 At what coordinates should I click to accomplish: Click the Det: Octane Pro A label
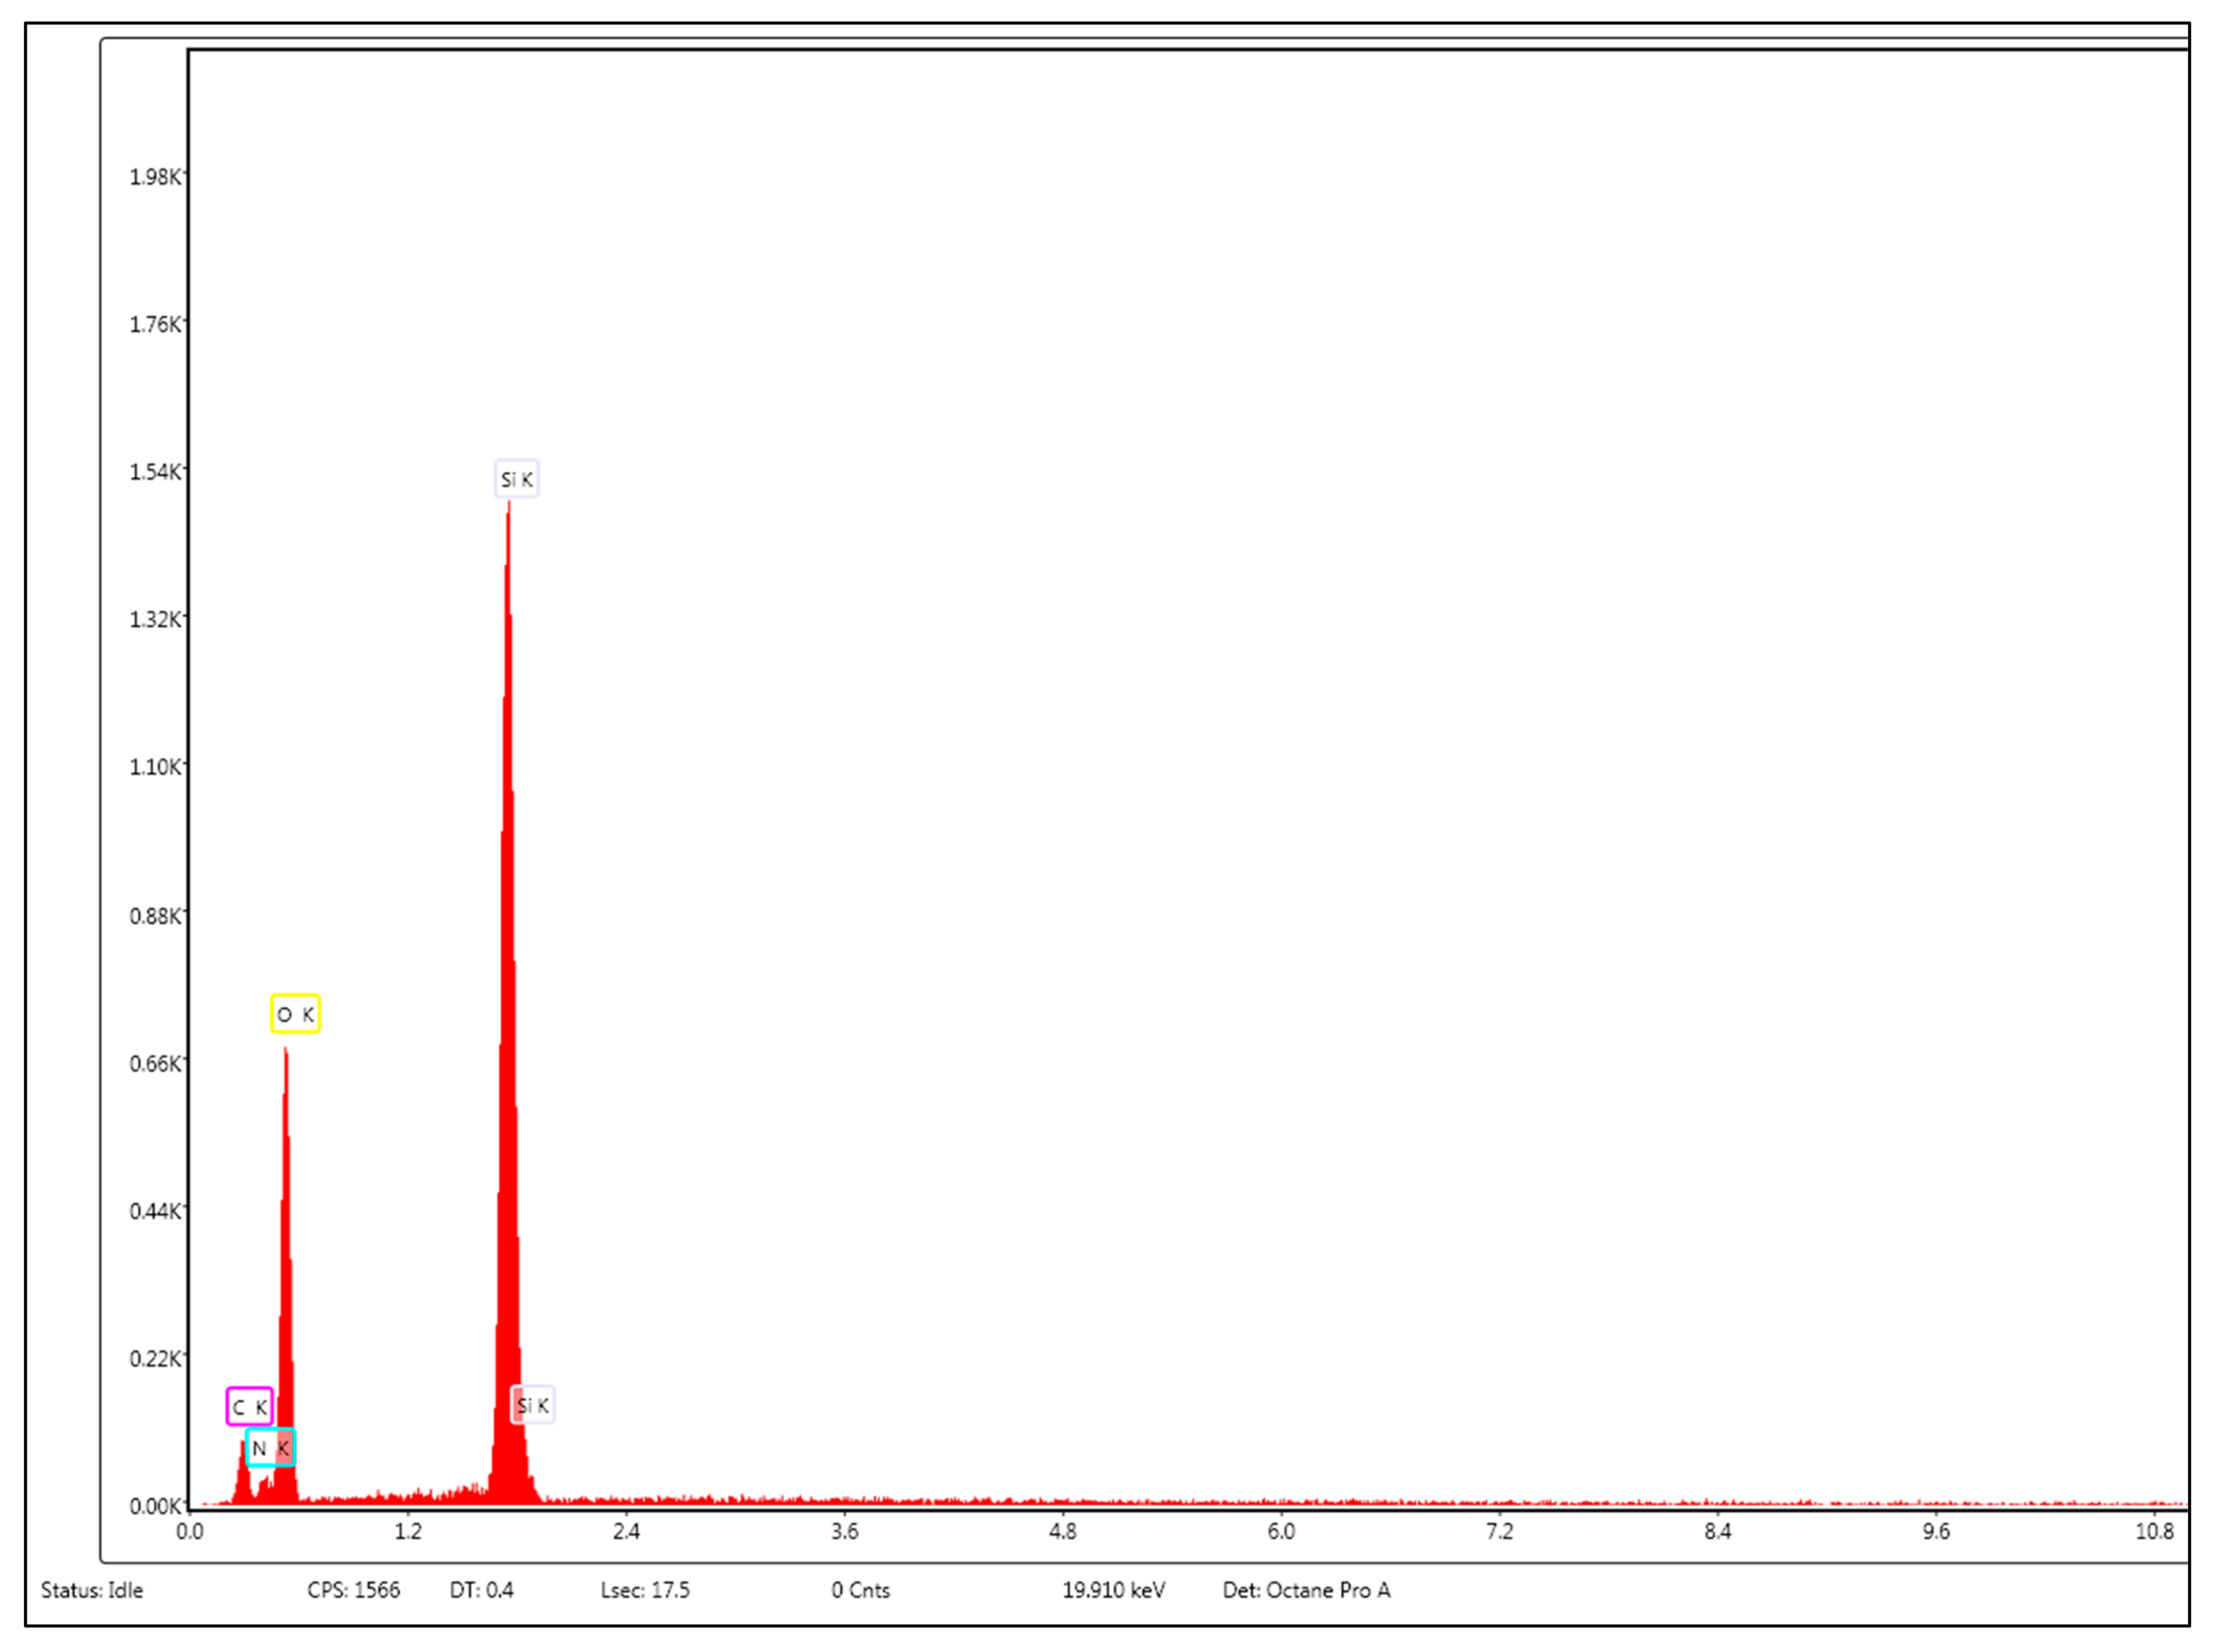tap(1305, 1590)
